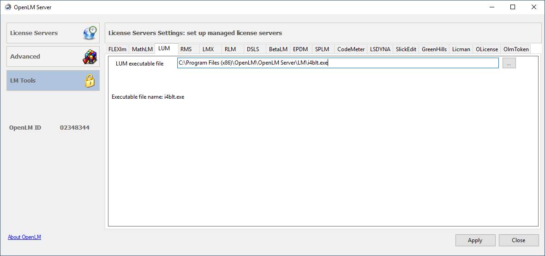545x256 pixels.
Task: Open the LMX settings tab
Action: point(208,49)
